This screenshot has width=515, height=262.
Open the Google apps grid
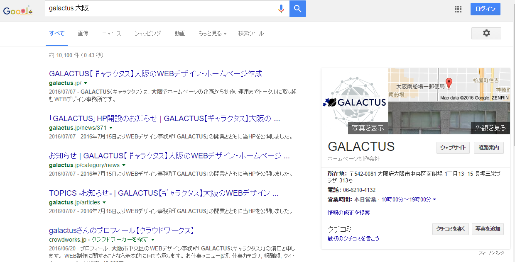pyautogui.click(x=458, y=9)
